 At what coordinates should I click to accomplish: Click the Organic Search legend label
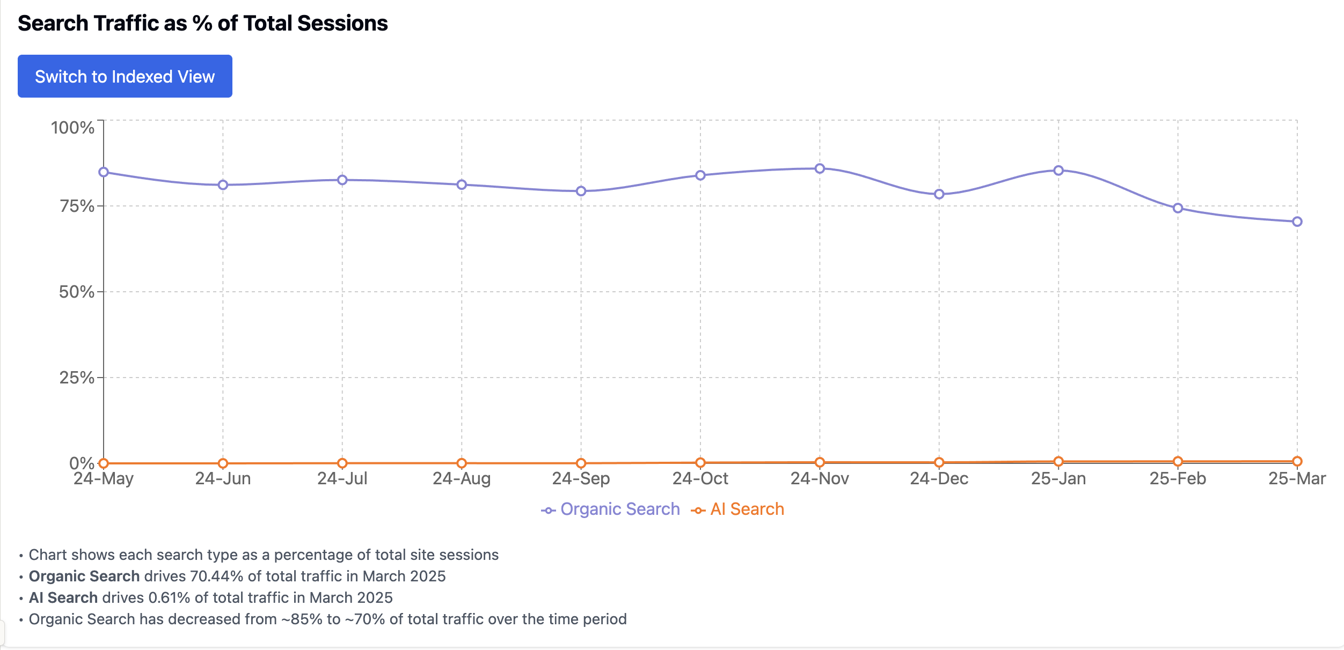pos(618,509)
